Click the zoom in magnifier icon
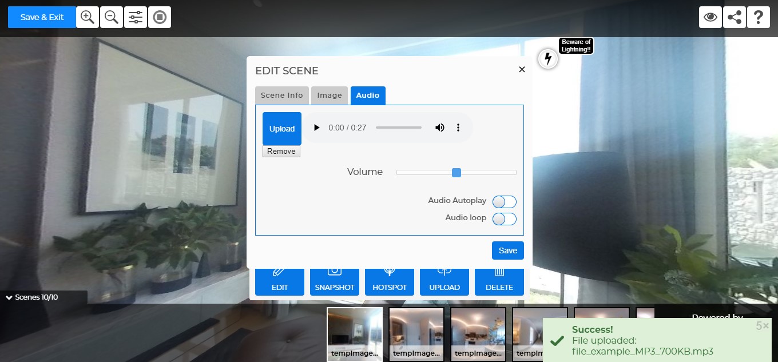Viewport: 778px width, 362px height. point(88,17)
